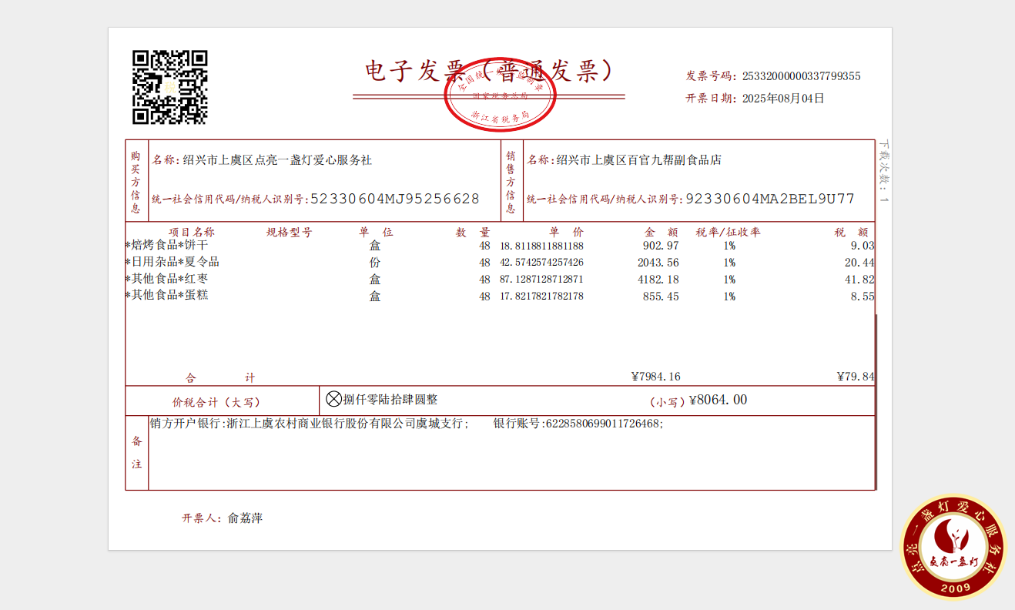The image size is (1015, 610).
Task: Click the 发票号码 label
Action: click(709, 76)
